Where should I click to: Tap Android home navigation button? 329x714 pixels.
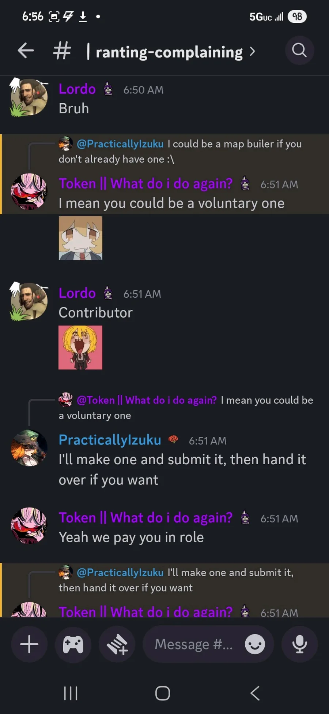[163, 693]
